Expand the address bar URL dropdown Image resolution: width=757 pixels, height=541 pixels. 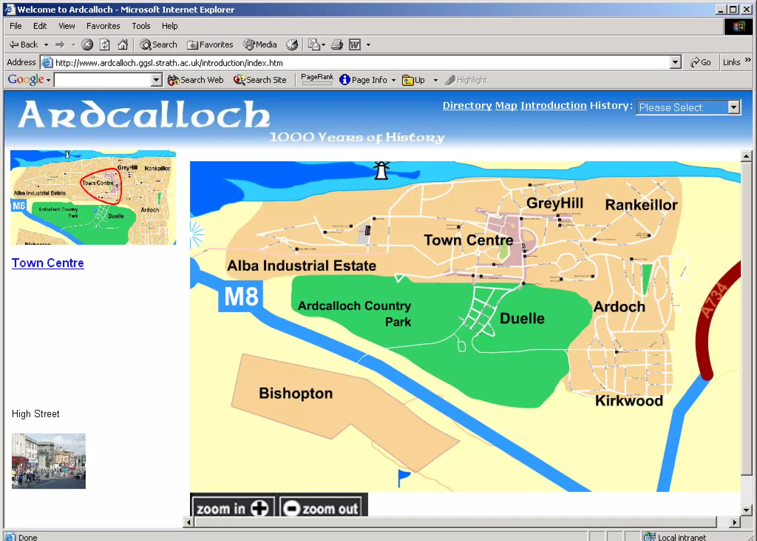(x=675, y=62)
